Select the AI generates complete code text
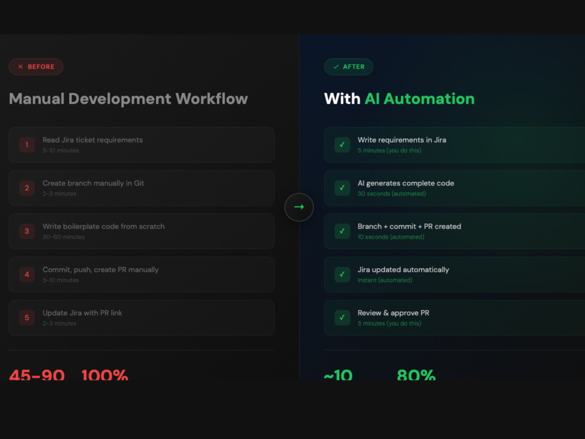Viewport: 585px width, 439px height. click(406, 183)
